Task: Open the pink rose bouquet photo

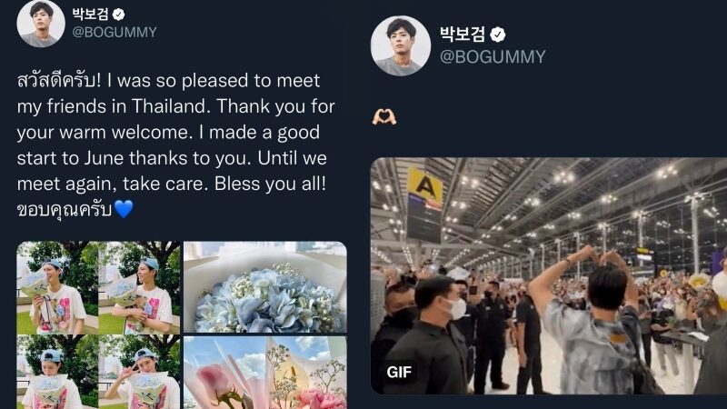Action: click(x=265, y=373)
